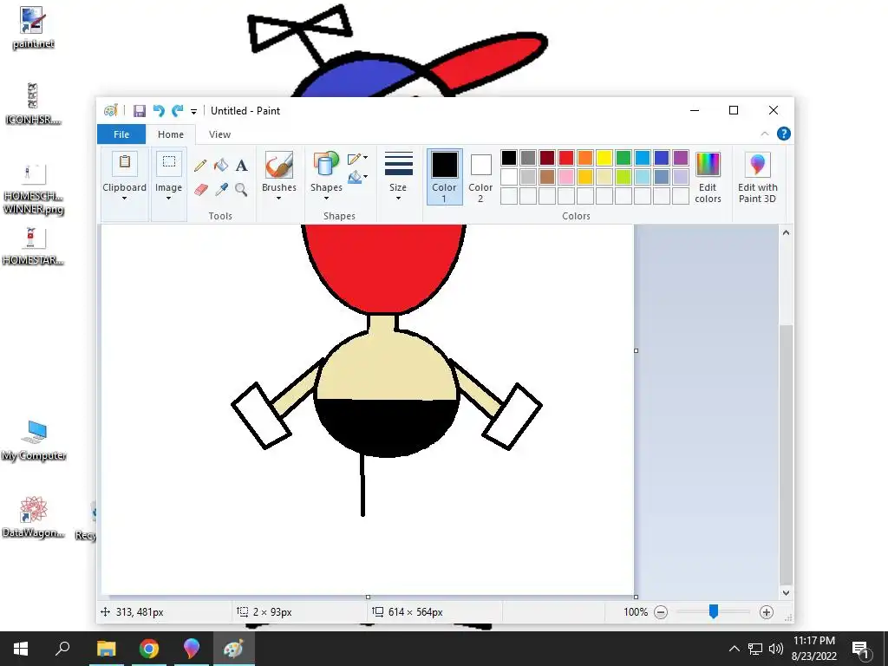This screenshot has height=666, width=888.
Task: Select the Magnifier tool
Action: click(x=241, y=189)
